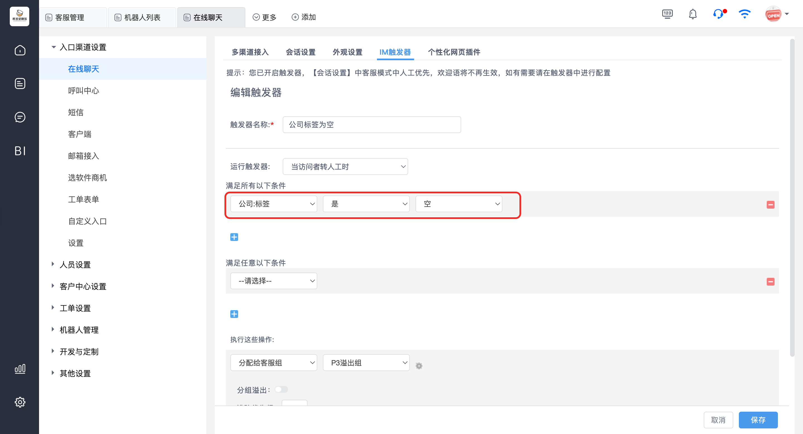Remove the 公司:标签 condition row

tap(771, 205)
